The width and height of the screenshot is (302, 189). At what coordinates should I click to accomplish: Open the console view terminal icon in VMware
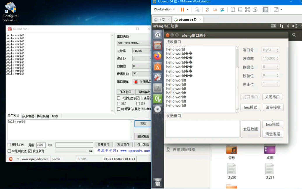[265, 10]
